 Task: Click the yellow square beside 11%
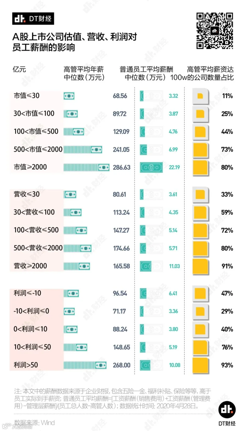click(200, 96)
